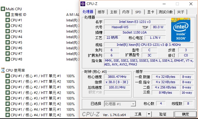
Task: Click the chip icon beside CPU #2
Action: point(8,26)
